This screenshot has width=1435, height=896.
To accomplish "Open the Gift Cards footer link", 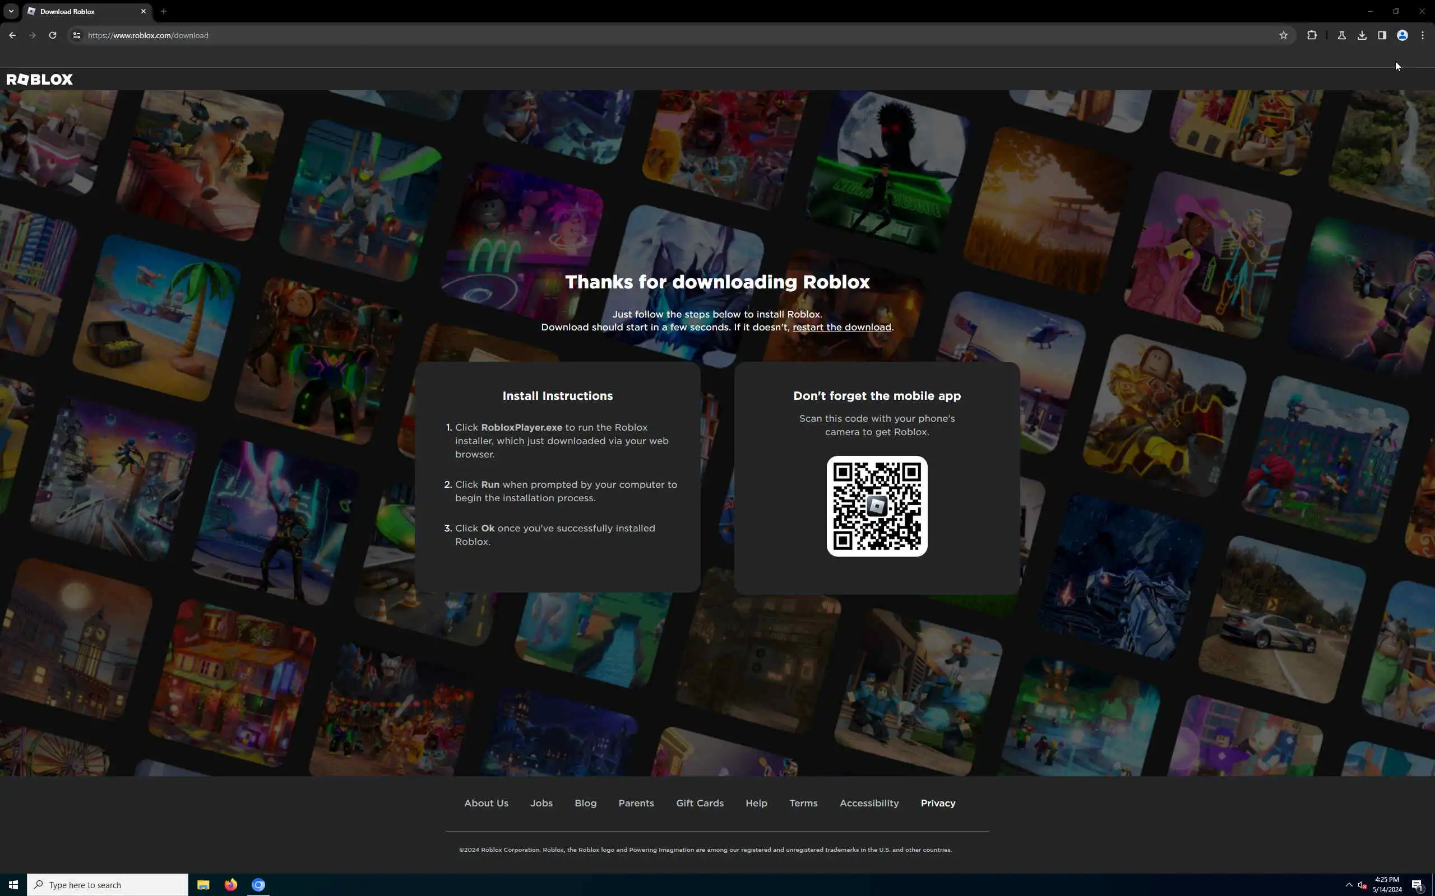I will (700, 803).
